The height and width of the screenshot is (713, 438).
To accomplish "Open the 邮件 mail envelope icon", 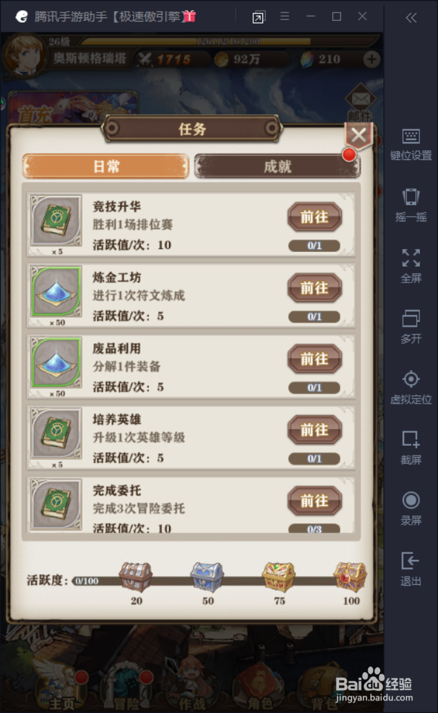I will pyautogui.click(x=361, y=98).
